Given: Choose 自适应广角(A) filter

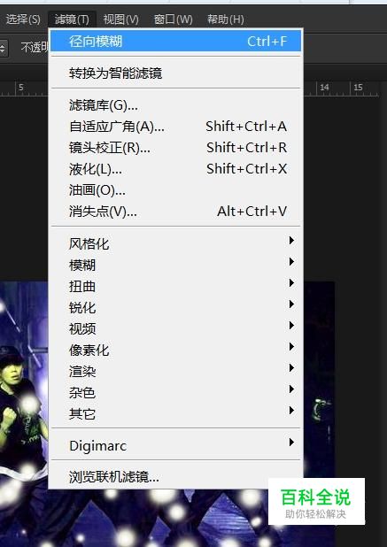Looking at the screenshot, I should click(x=175, y=127).
